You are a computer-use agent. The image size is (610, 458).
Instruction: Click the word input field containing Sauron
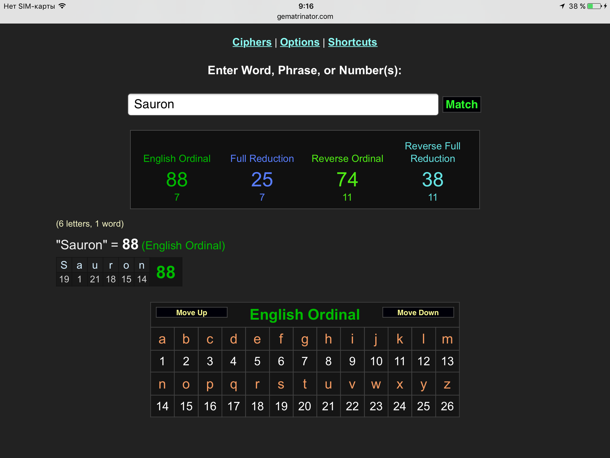coord(283,104)
